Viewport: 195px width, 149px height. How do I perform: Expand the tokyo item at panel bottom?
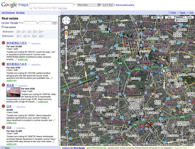coord(3,147)
